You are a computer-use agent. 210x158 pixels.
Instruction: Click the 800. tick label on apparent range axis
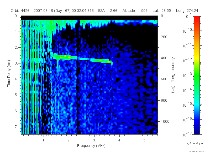tap(165, 100)
